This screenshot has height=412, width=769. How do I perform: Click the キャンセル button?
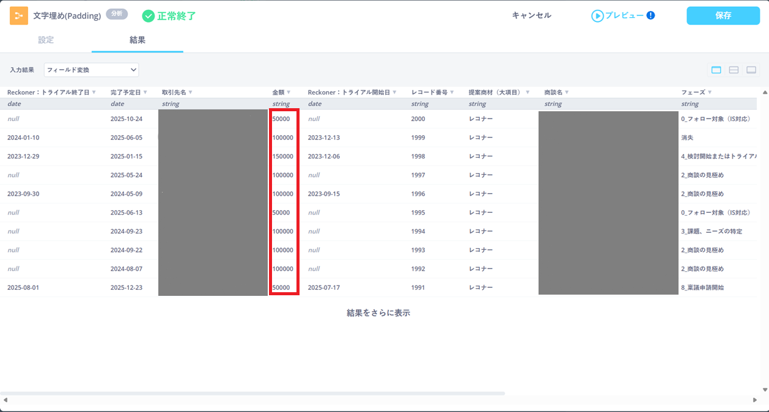point(531,16)
